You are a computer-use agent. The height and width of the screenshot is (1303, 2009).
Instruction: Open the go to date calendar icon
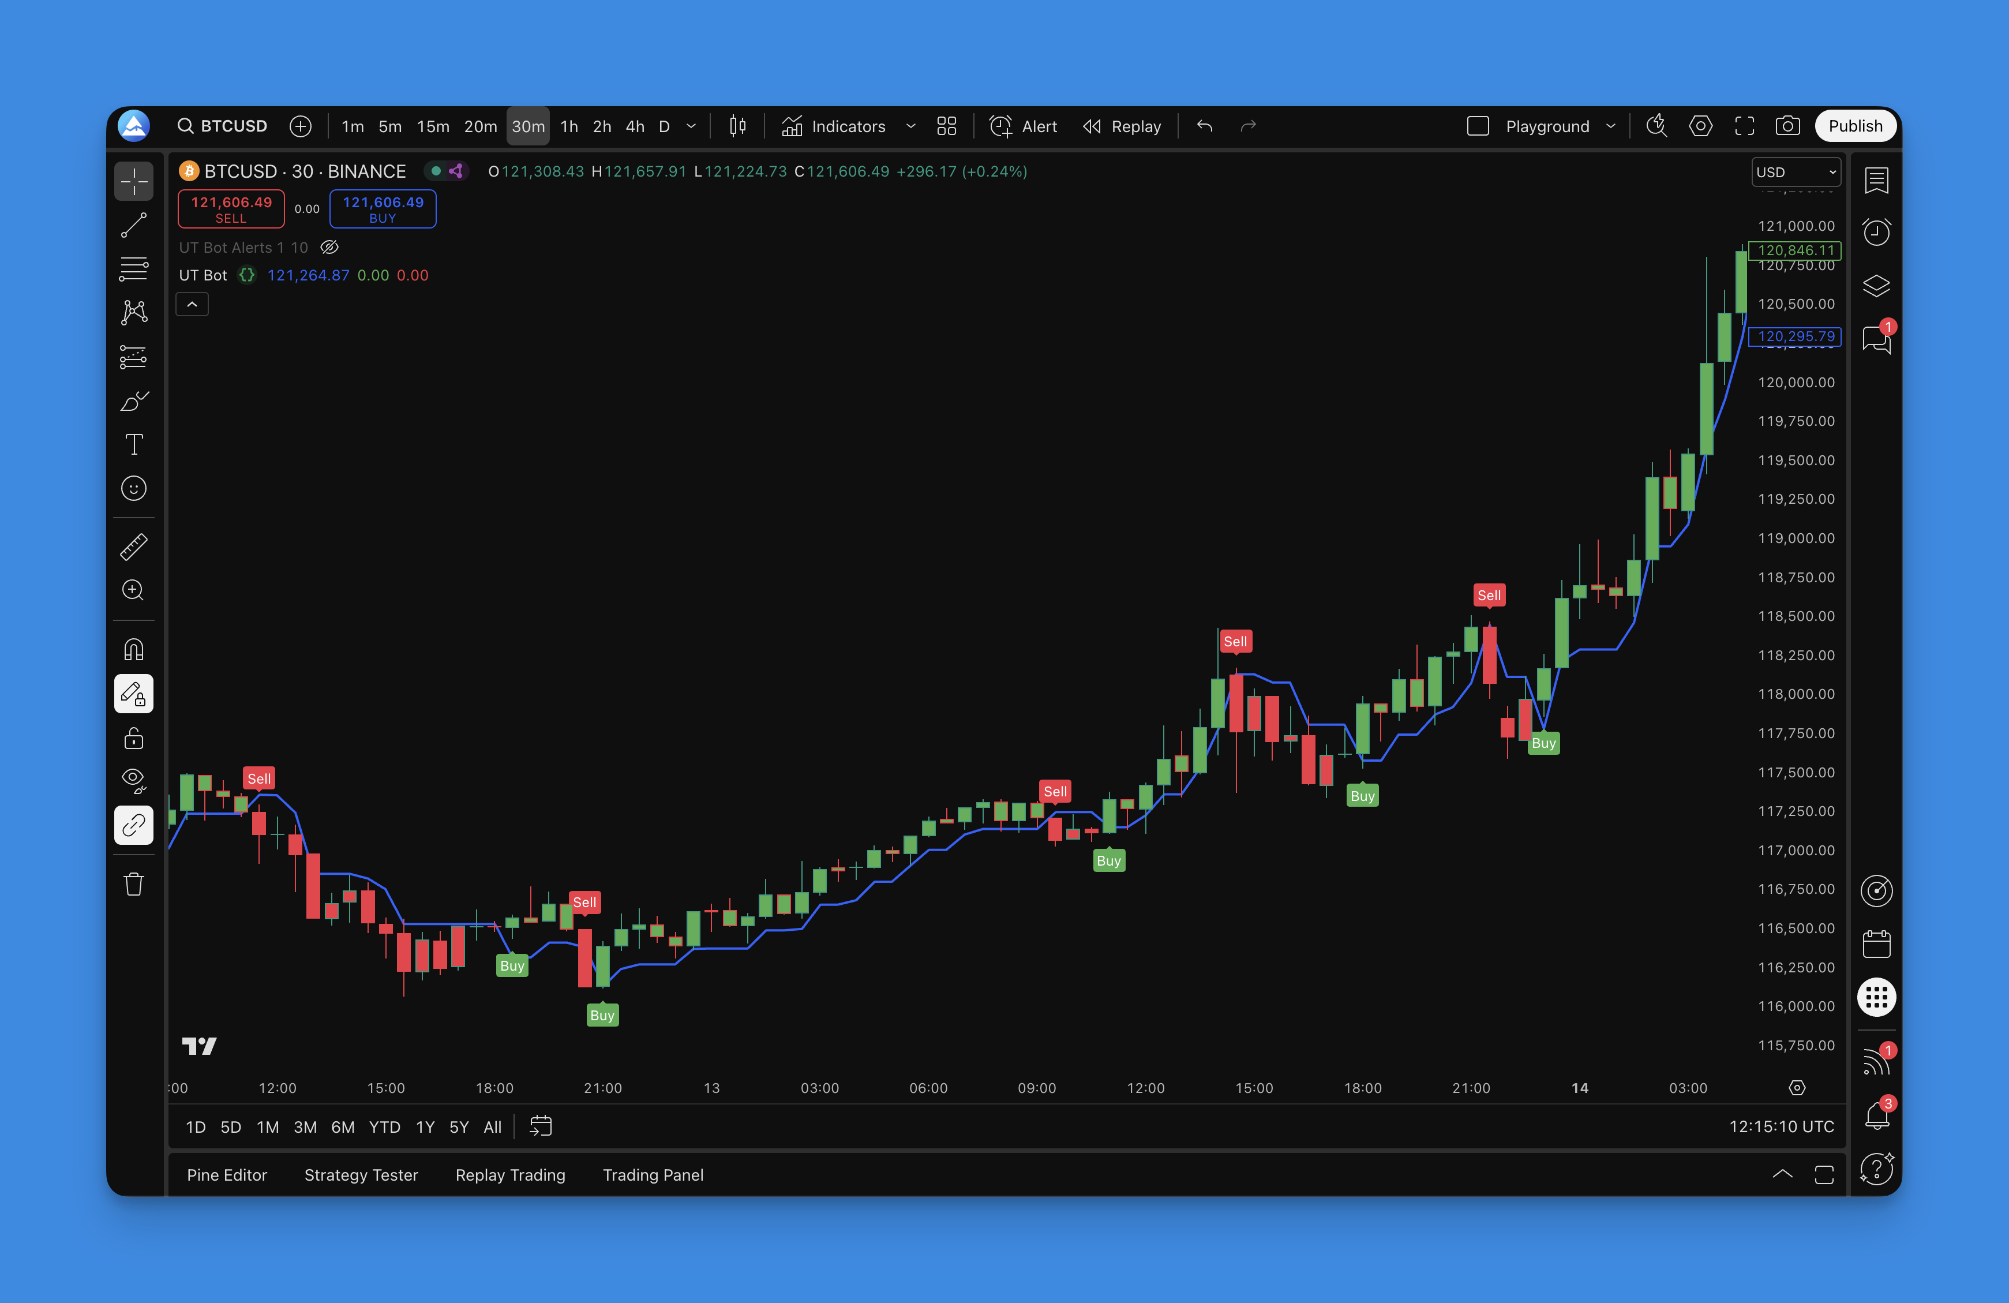click(x=540, y=1126)
